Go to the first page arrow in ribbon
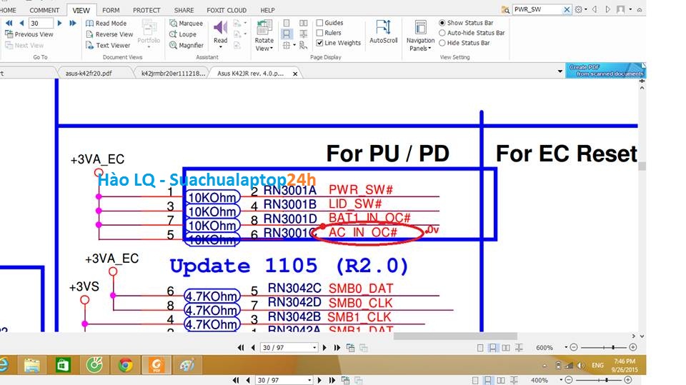Image resolution: width=686 pixels, height=385 pixels. [9, 23]
